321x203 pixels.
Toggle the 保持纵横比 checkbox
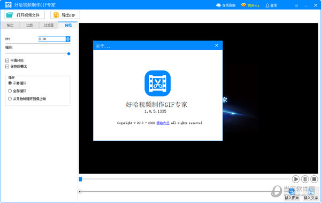tap(7, 66)
